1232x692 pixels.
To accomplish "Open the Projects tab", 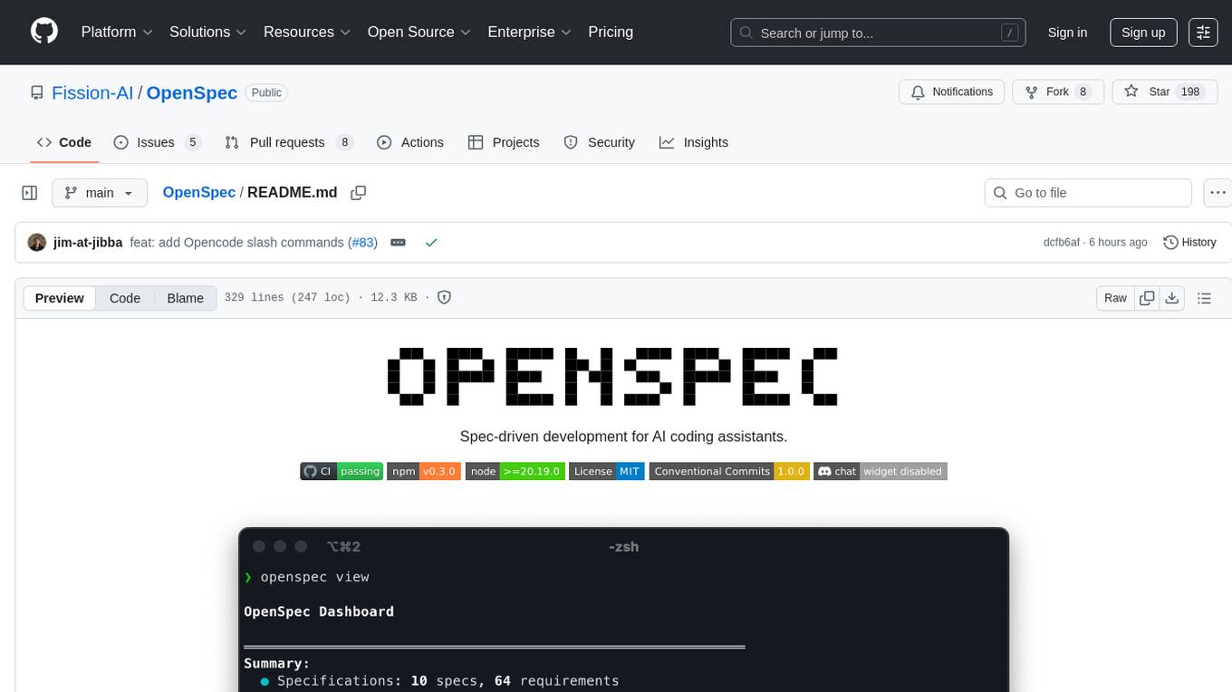I will (504, 142).
